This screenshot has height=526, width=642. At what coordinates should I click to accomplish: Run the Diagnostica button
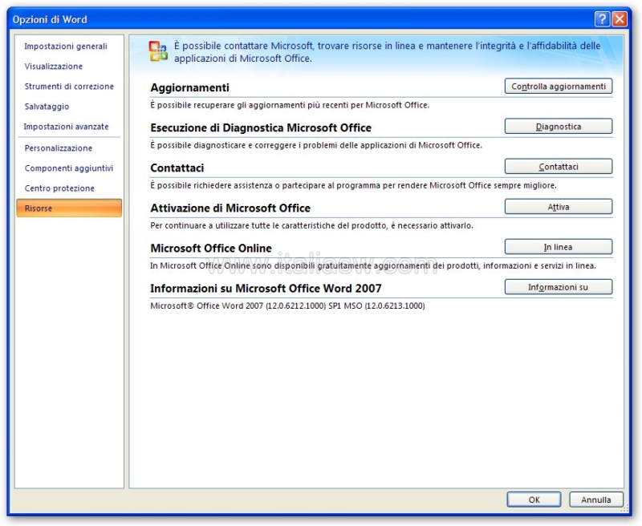(559, 127)
